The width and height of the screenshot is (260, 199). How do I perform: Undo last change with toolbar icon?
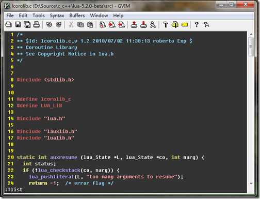coord(49,25)
